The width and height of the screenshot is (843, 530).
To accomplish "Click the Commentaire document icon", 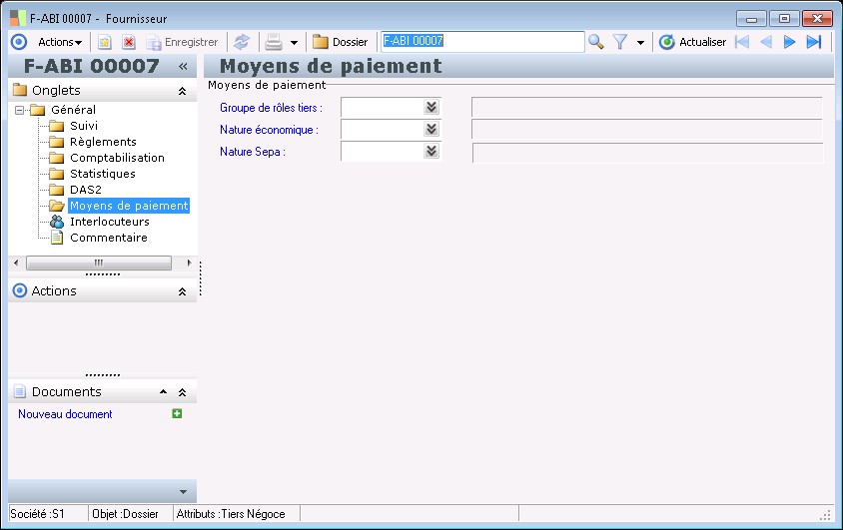I will coord(57,238).
